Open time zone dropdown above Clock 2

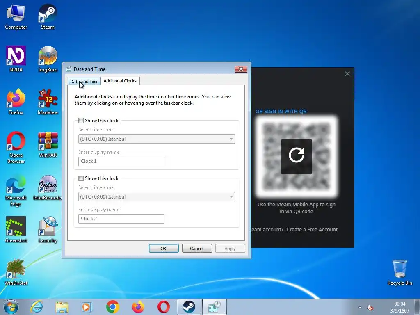pyautogui.click(x=156, y=197)
